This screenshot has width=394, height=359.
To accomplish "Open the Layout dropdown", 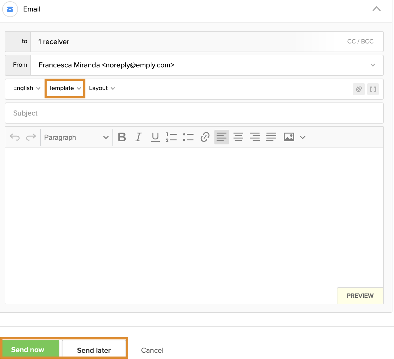I will (102, 88).
